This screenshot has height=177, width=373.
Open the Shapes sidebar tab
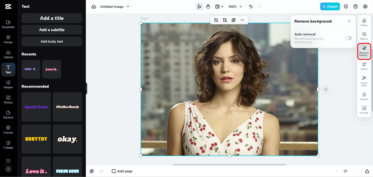(8, 85)
